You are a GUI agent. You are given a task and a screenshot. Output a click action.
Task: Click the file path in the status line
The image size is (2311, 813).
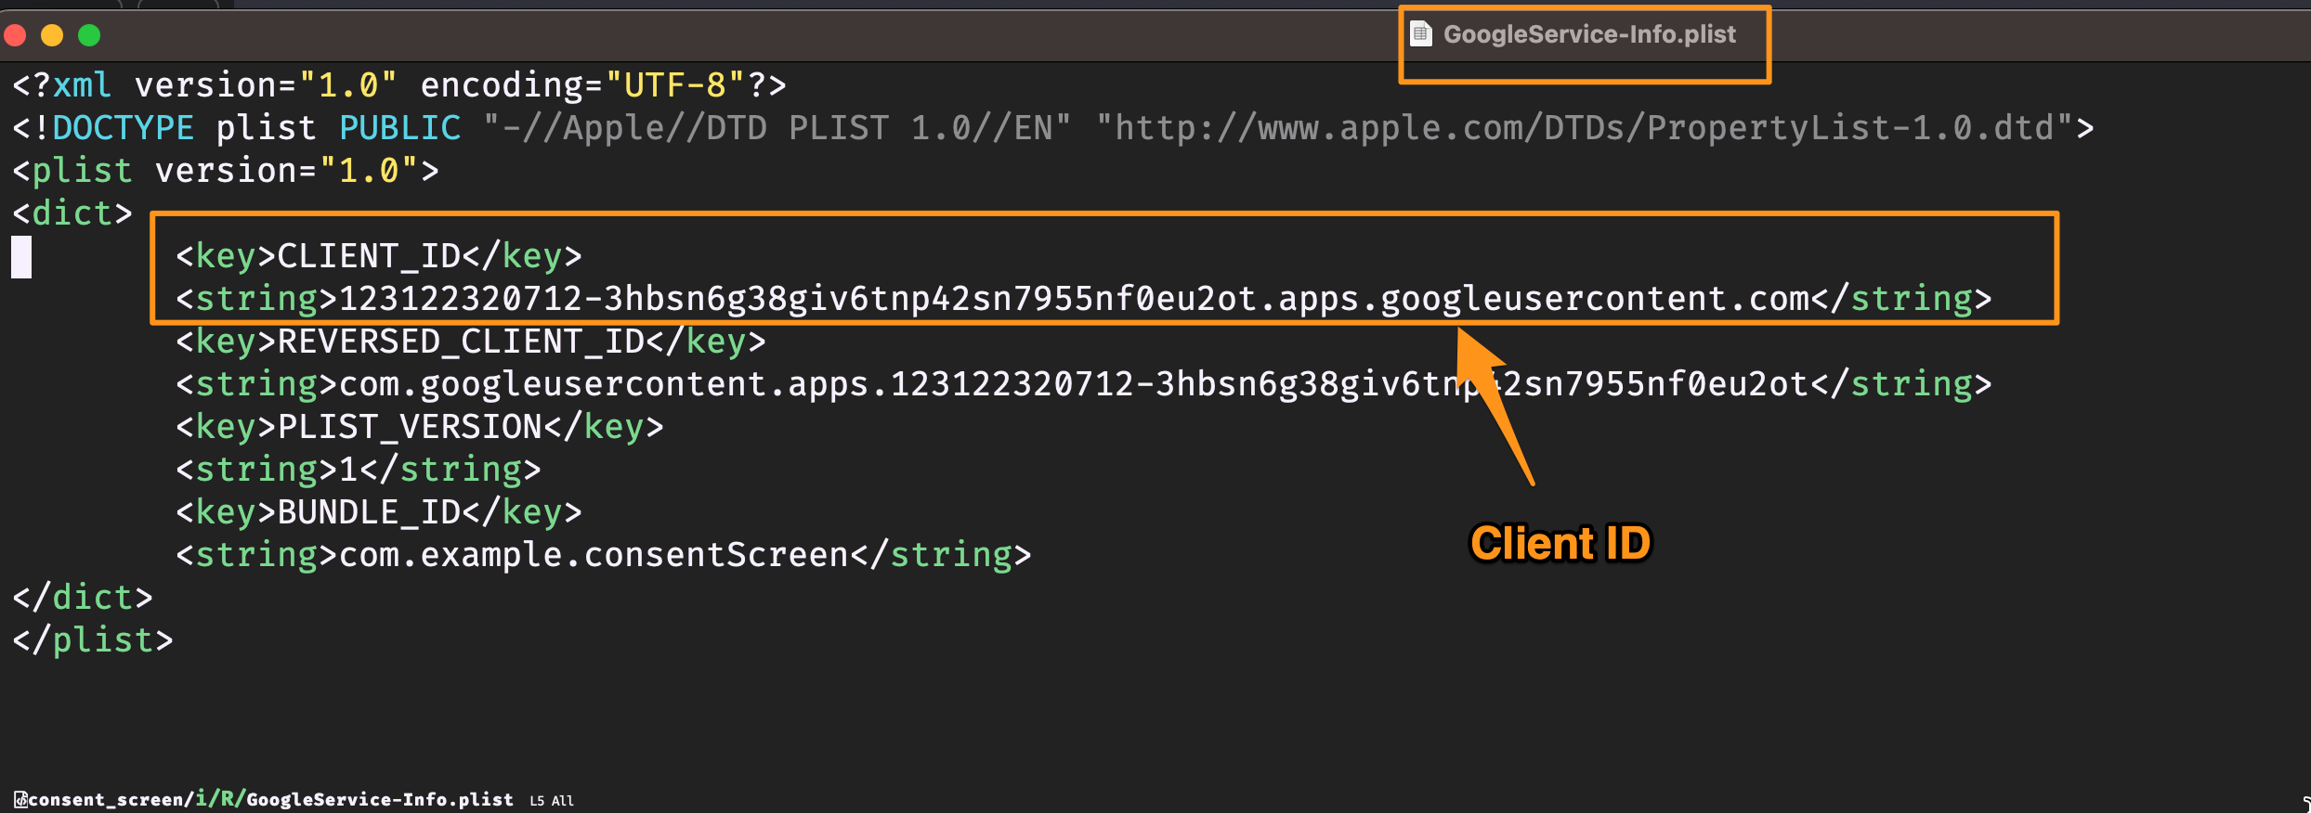tap(270, 799)
